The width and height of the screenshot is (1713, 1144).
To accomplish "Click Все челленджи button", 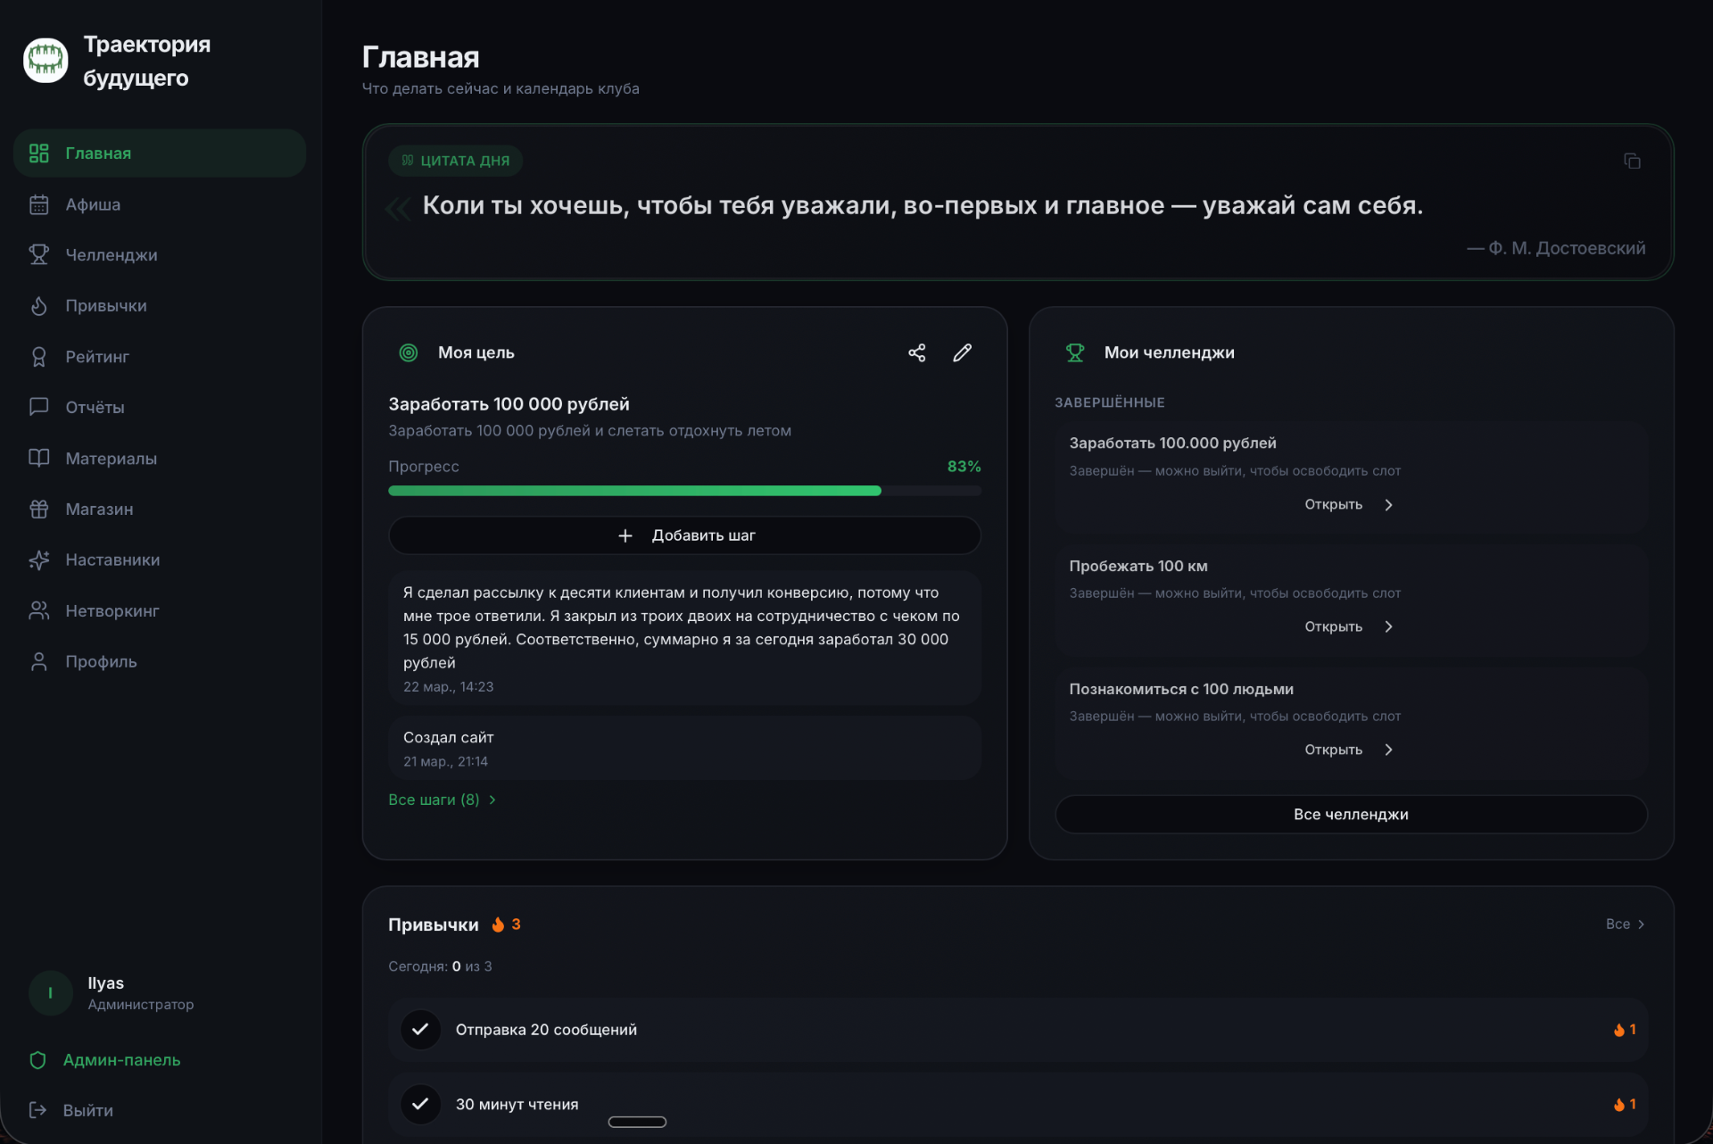I will 1351,814.
